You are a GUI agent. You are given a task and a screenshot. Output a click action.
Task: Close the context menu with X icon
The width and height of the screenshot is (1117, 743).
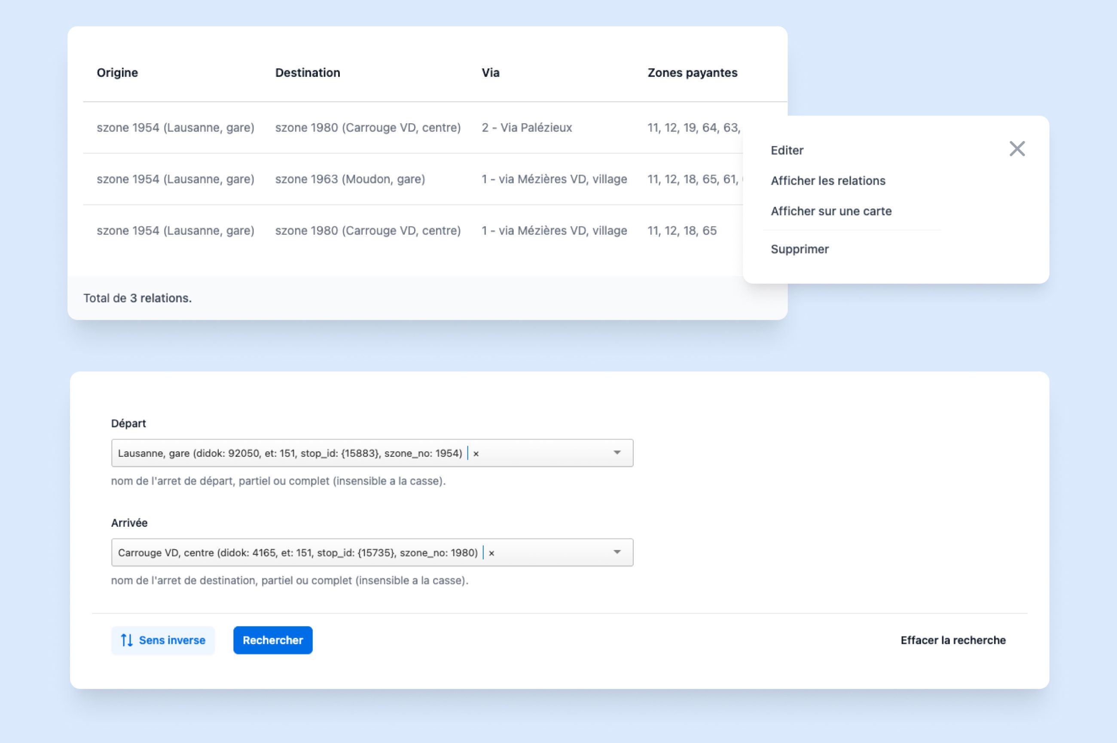click(x=1016, y=149)
